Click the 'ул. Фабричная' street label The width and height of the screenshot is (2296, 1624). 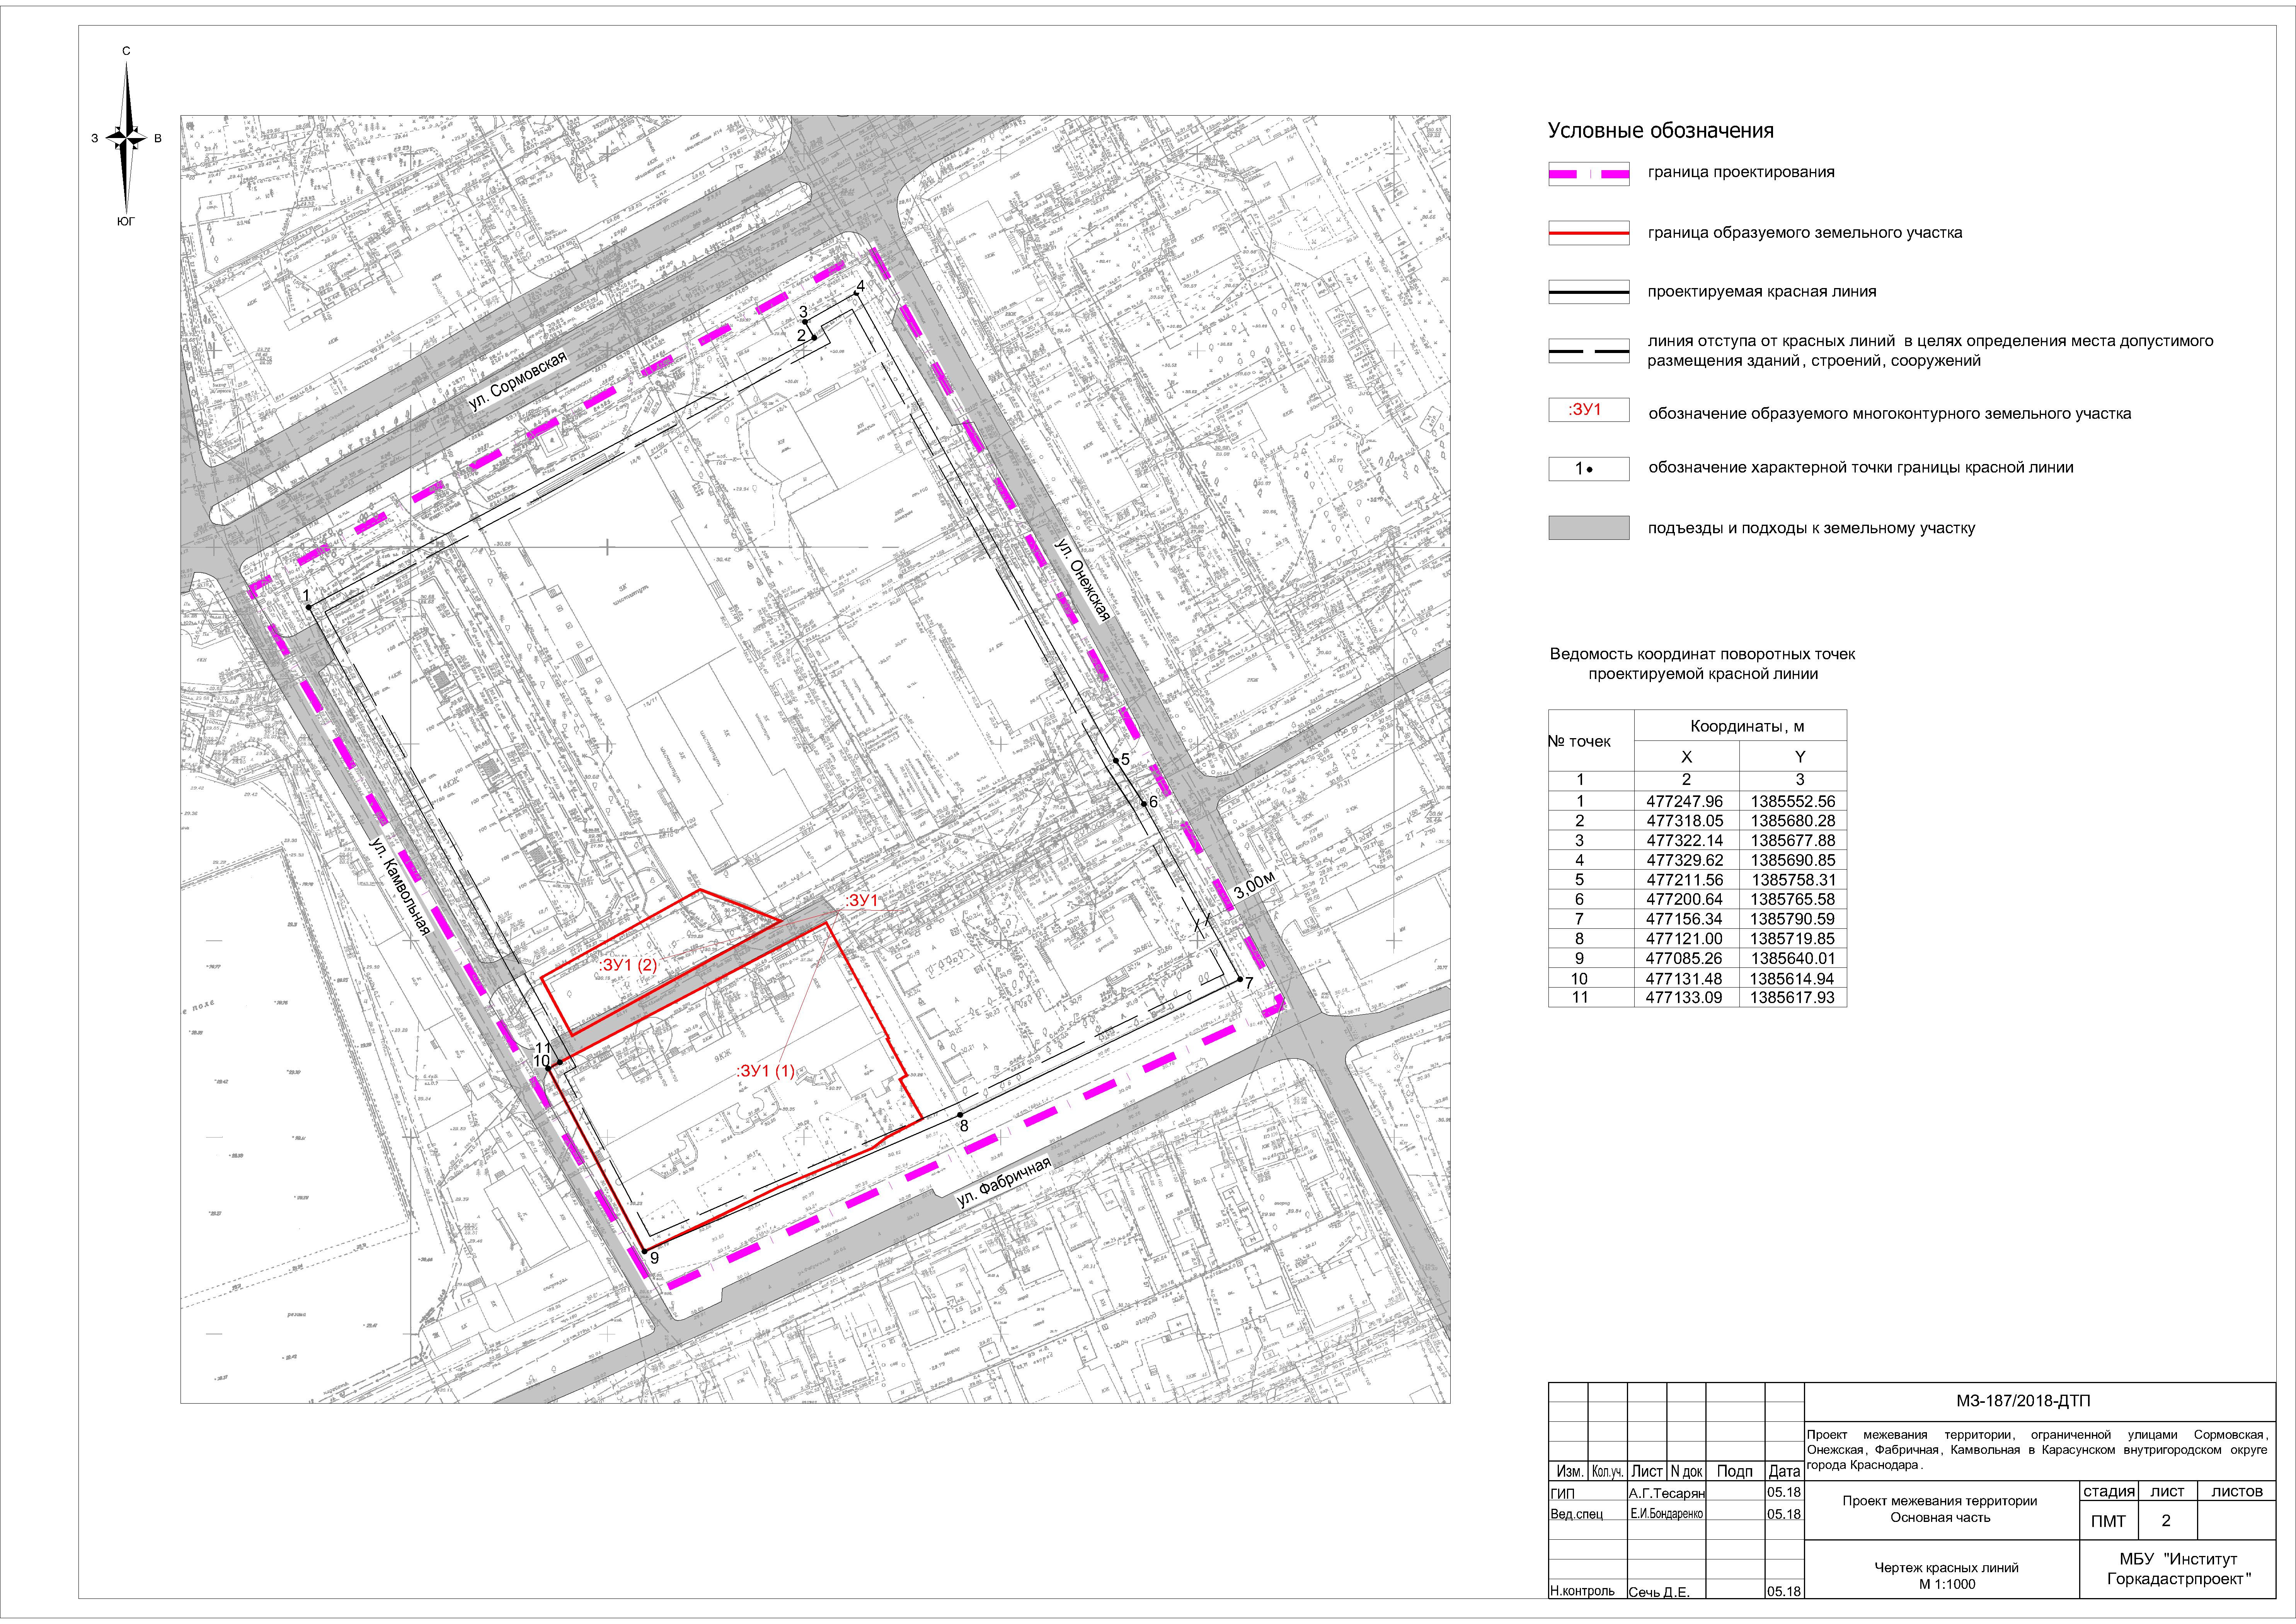click(x=1003, y=1183)
